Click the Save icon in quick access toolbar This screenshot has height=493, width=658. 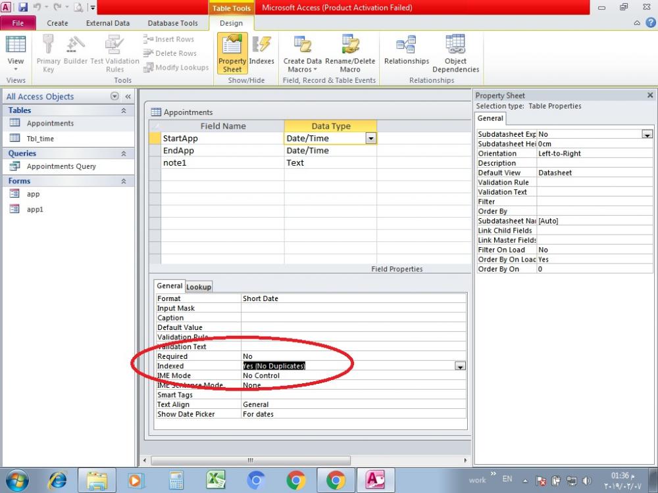point(22,7)
